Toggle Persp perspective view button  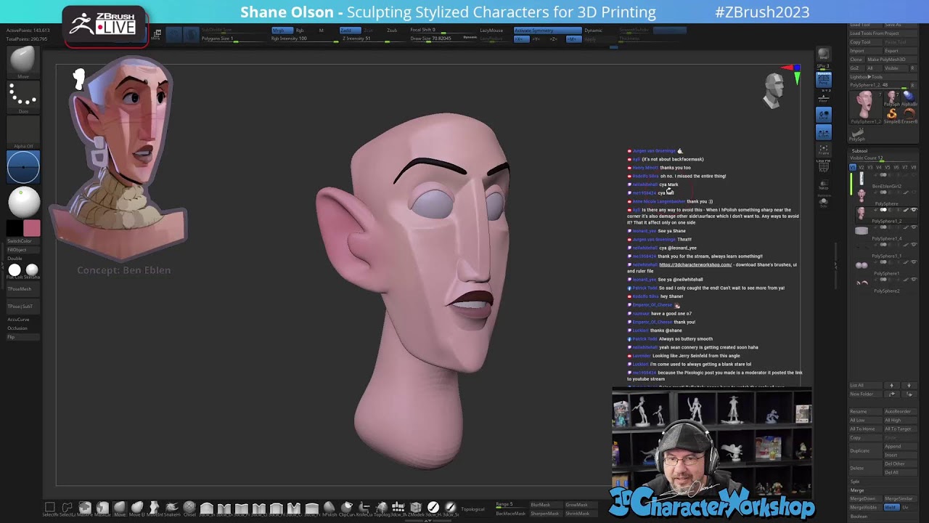823,78
